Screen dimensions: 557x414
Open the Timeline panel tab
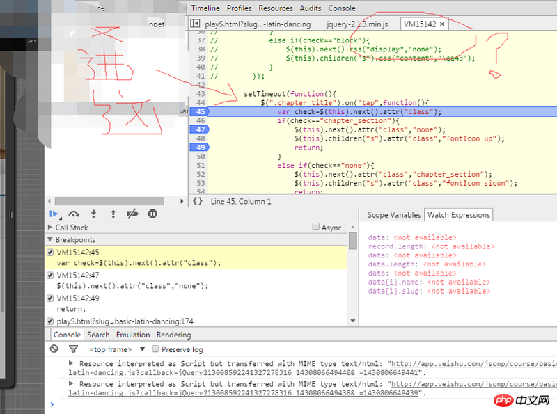coord(205,8)
